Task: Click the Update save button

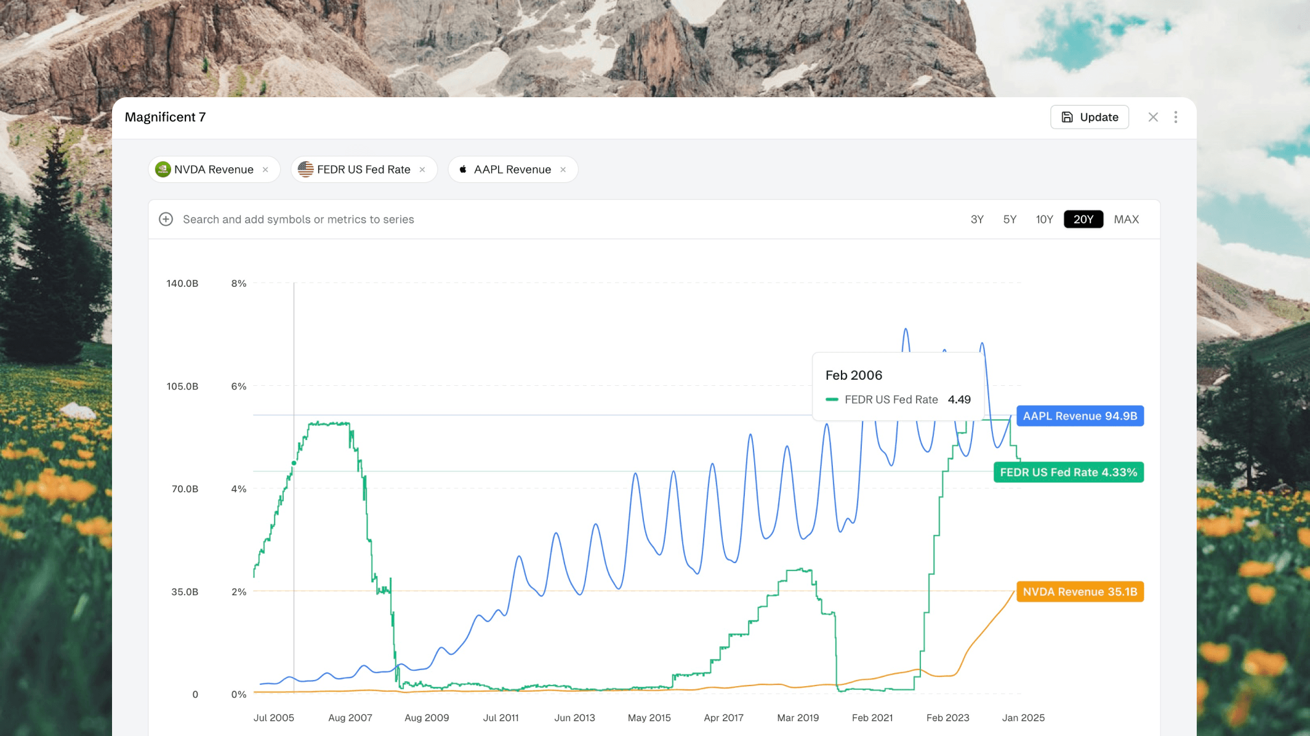Action: click(1089, 117)
